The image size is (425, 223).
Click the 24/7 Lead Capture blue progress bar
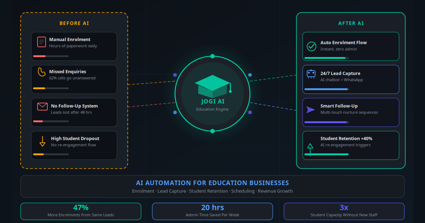(x=326, y=89)
